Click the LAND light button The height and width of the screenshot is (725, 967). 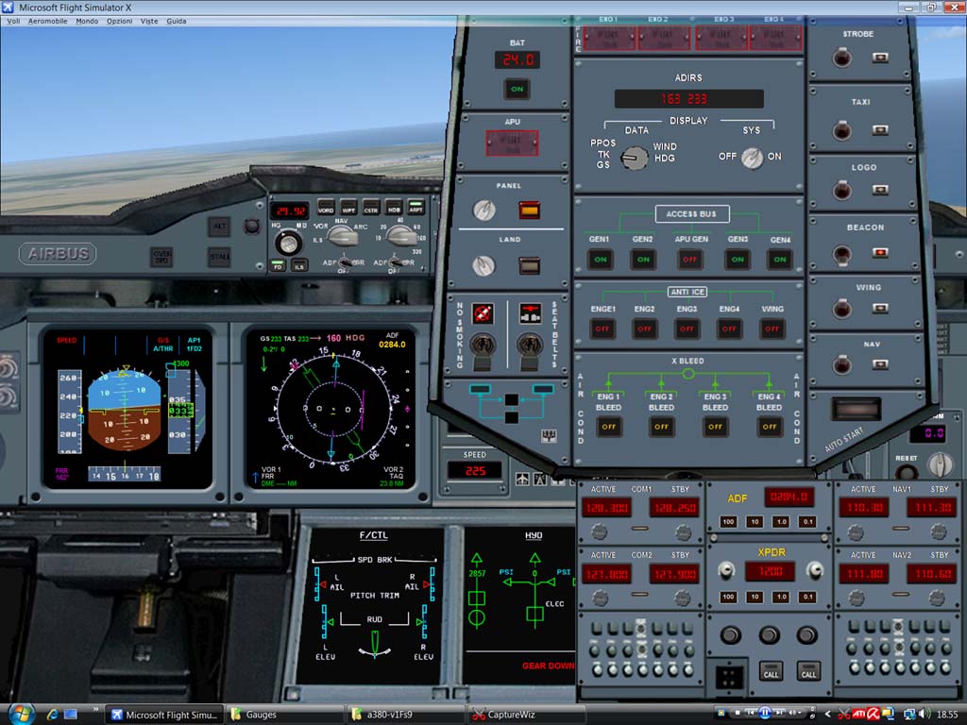click(x=529, y=265)
